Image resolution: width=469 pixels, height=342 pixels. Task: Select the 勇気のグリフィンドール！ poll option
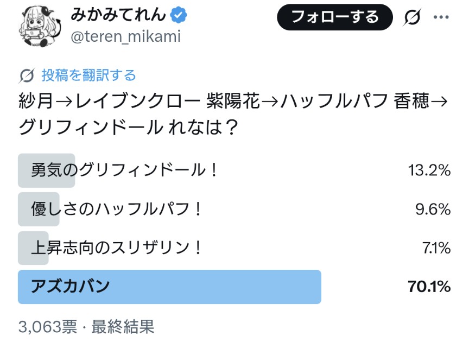pyautogui.click(x=125, y=170)
